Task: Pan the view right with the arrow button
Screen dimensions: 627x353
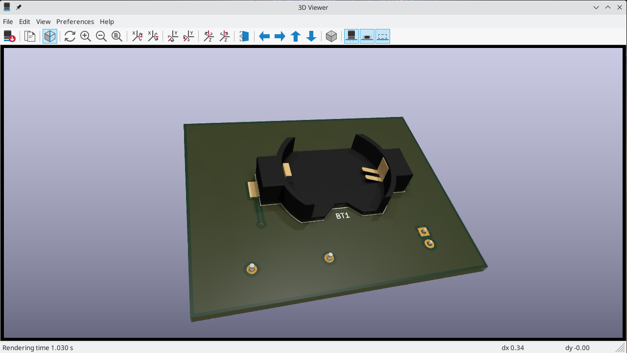Action: click(279, 36)
